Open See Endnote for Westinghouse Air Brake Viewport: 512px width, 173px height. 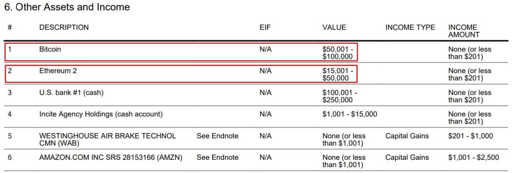(218, 136)
